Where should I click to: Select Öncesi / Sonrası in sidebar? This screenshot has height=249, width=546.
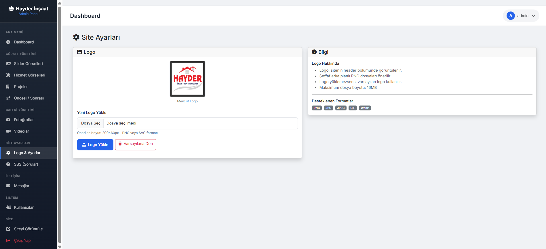[x=28, y=98]
